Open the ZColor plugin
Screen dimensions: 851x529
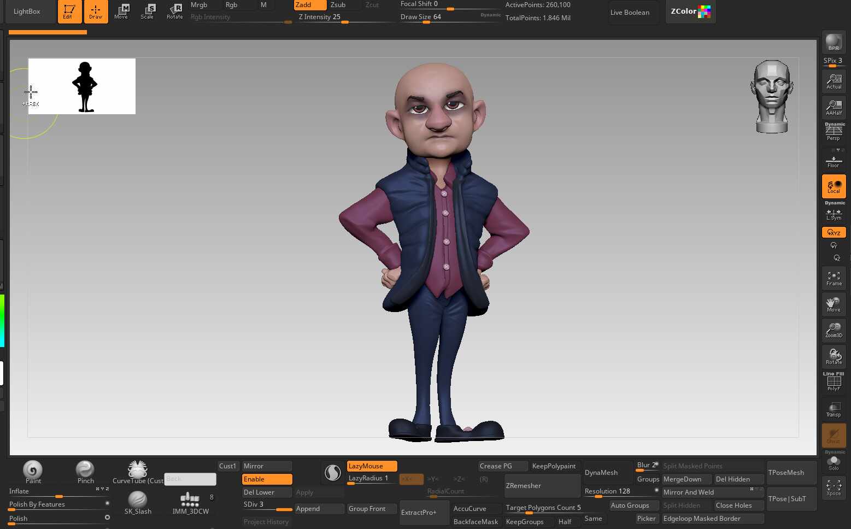coord(690,11)
